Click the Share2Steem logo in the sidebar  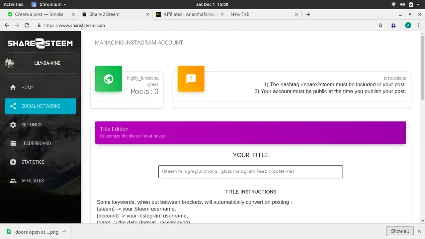tap(40, 43)
